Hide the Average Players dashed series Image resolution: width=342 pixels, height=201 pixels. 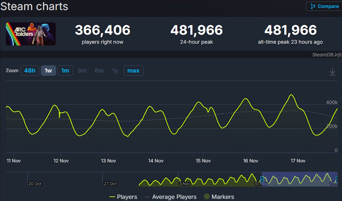click(x=170, y=197)
